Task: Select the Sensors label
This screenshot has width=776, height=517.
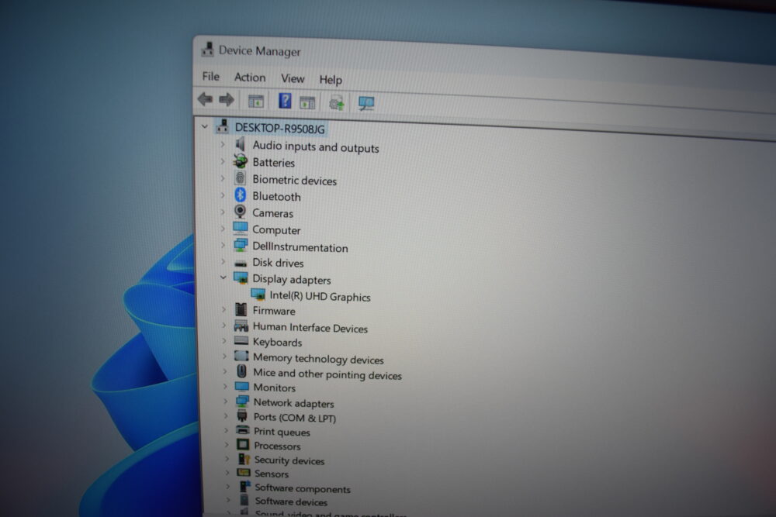Action: click(x=272, y=474)
